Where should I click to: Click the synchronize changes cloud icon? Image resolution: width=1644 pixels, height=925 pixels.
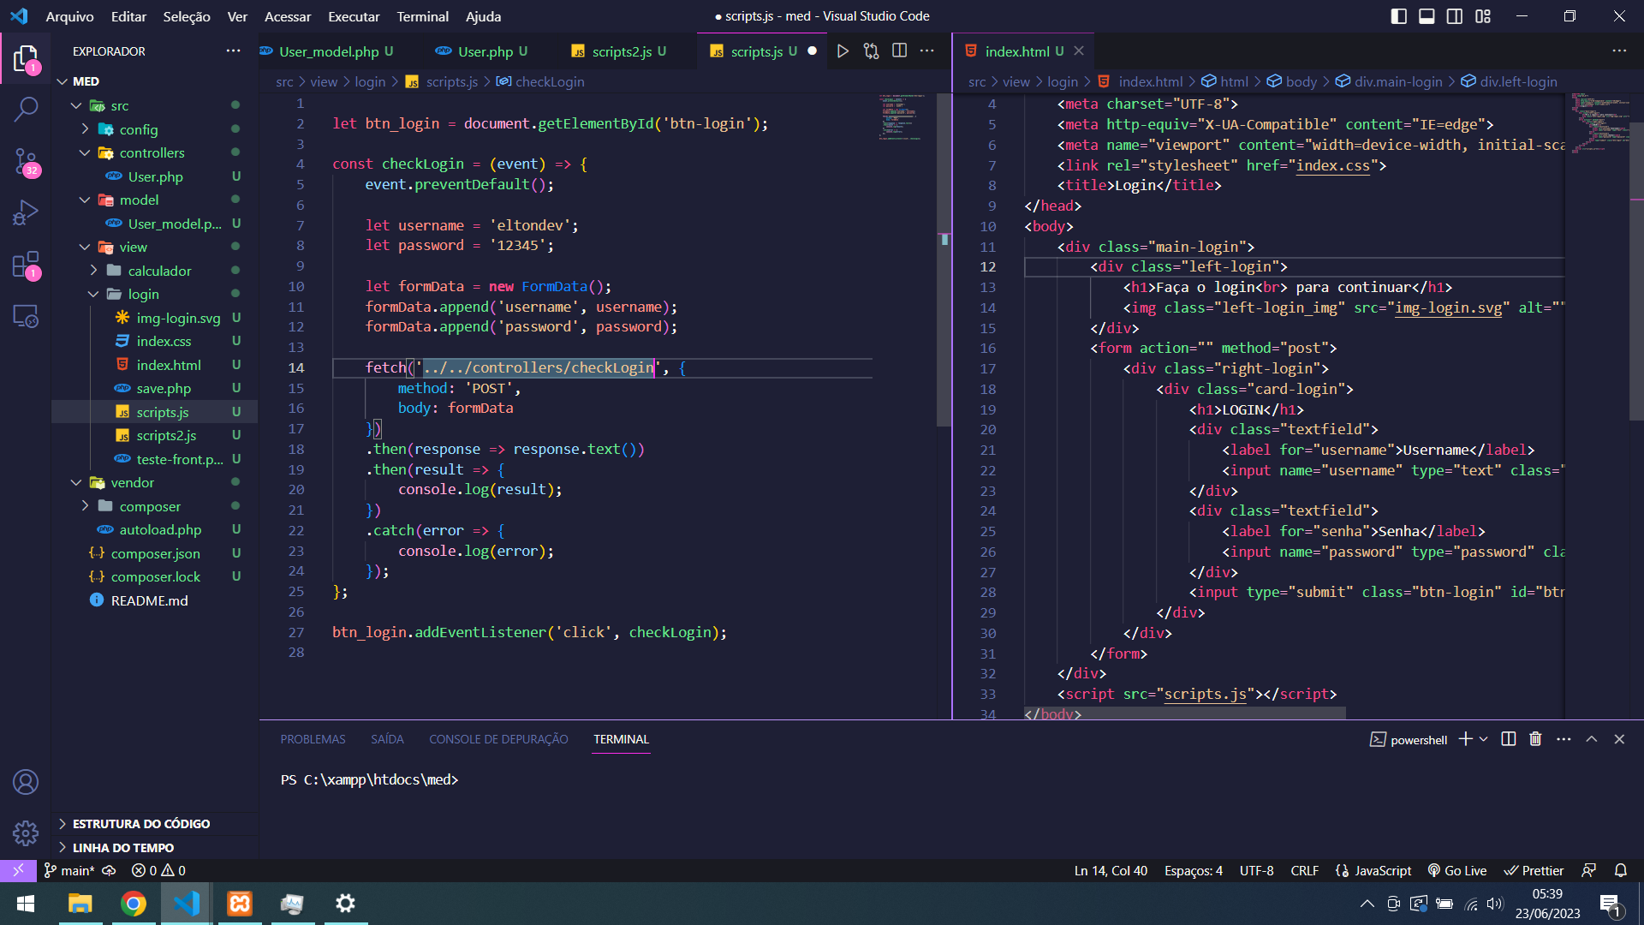tap(109, 870)
